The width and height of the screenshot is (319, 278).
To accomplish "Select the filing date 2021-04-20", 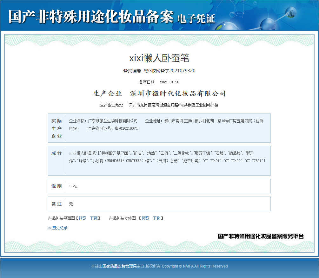I will (x=169, y=82).
